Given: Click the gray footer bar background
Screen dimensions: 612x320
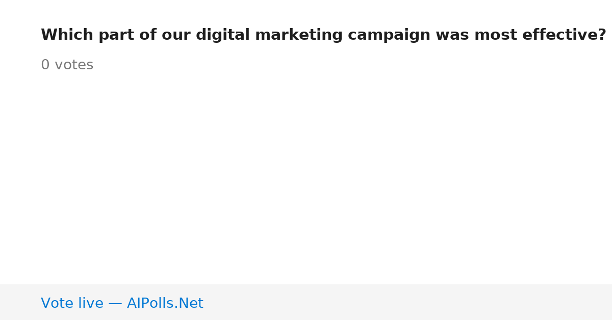Looking at the screenshot, I should (x=408, y=302).
